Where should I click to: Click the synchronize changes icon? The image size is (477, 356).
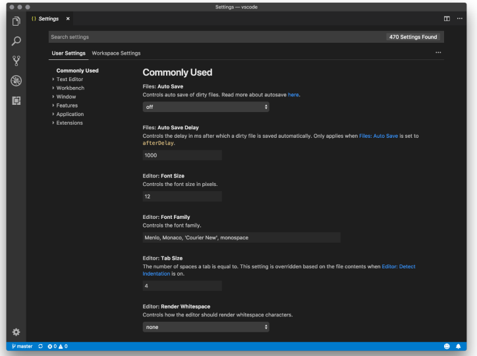tap(41, 346)
